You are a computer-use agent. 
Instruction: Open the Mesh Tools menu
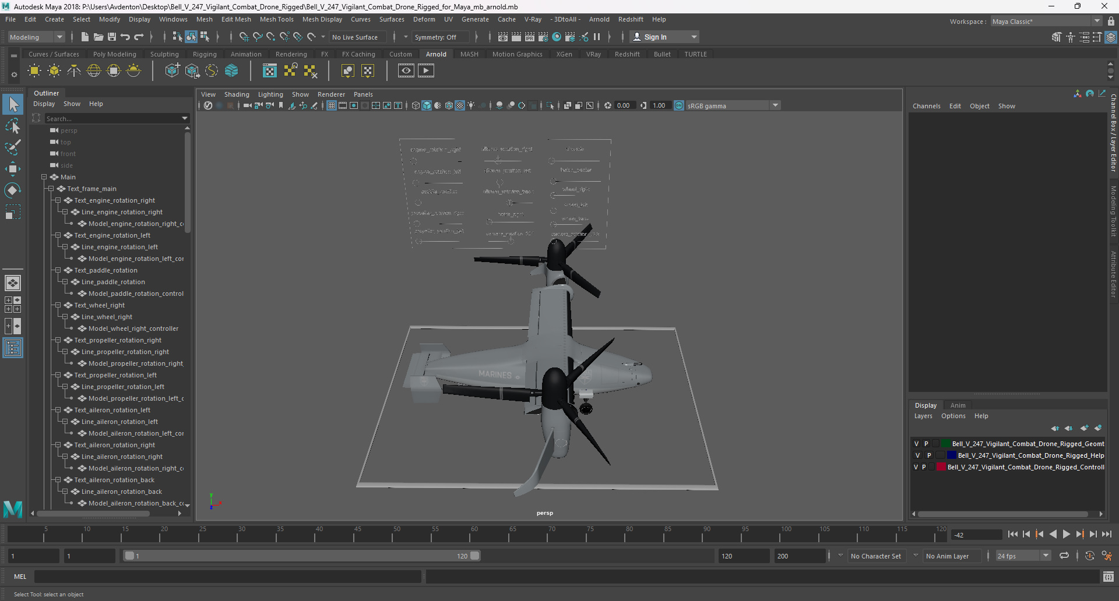276,19
